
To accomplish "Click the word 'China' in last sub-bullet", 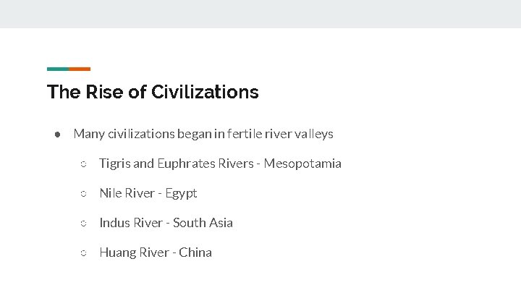I will click(195, 252).
